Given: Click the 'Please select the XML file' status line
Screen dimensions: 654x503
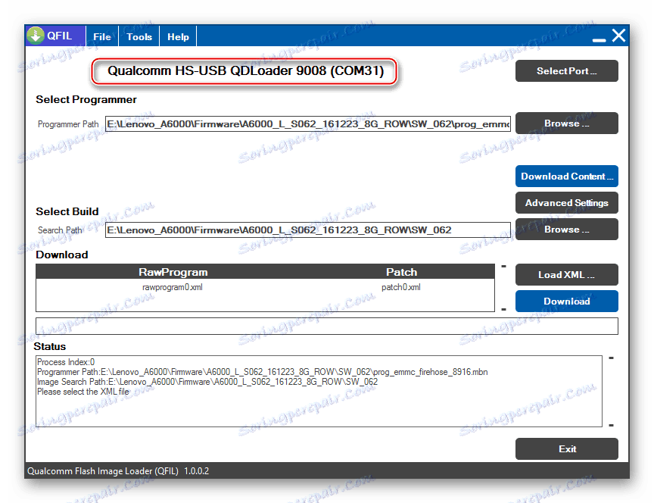Looking at the screenshot, I should click(x=83, y=392).
